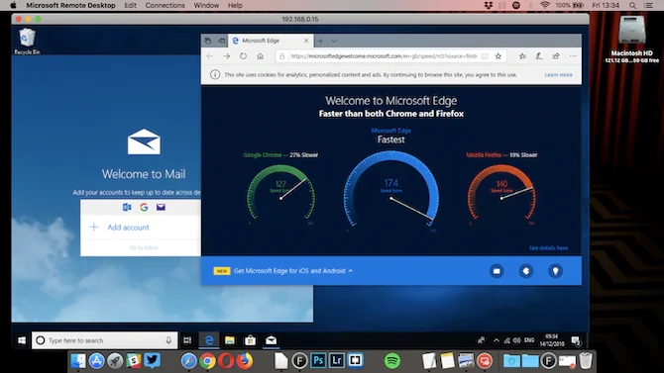Image resolution: width=664 pixels, height=373 pixels.
Task: Go to Edge home page
Action: pyautogui.click(x=260, y=56)
